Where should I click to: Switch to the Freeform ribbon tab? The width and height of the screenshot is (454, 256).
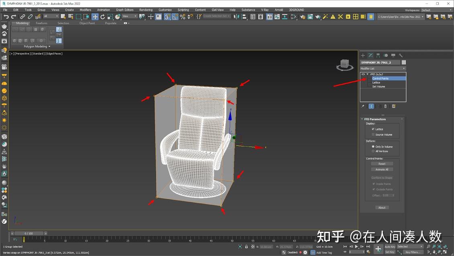point(41,23)
